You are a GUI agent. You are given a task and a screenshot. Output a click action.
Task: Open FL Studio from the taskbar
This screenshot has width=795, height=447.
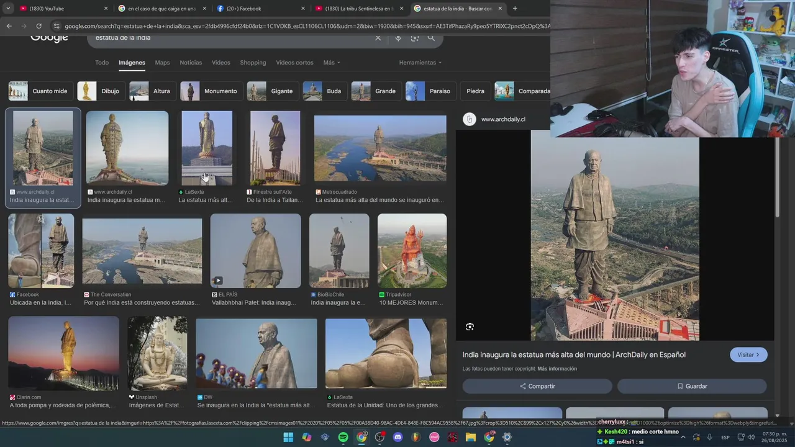click(x=416, y=438)
